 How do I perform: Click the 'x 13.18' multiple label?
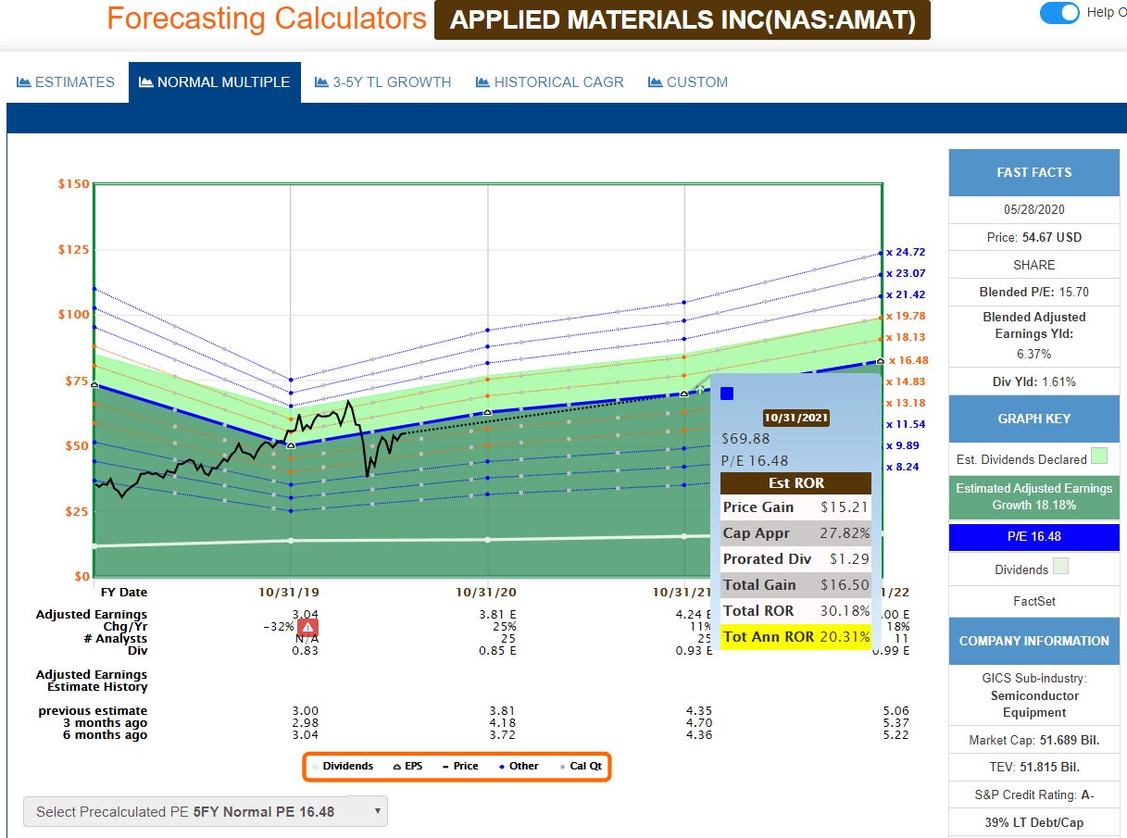click(905, 403)
